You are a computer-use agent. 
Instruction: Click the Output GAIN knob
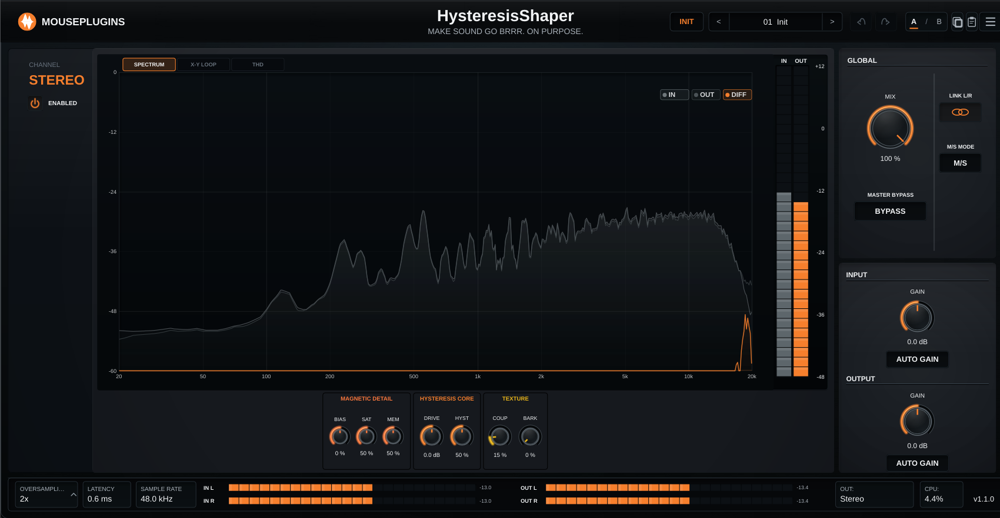pyautogui.click(x=917, y=422)
